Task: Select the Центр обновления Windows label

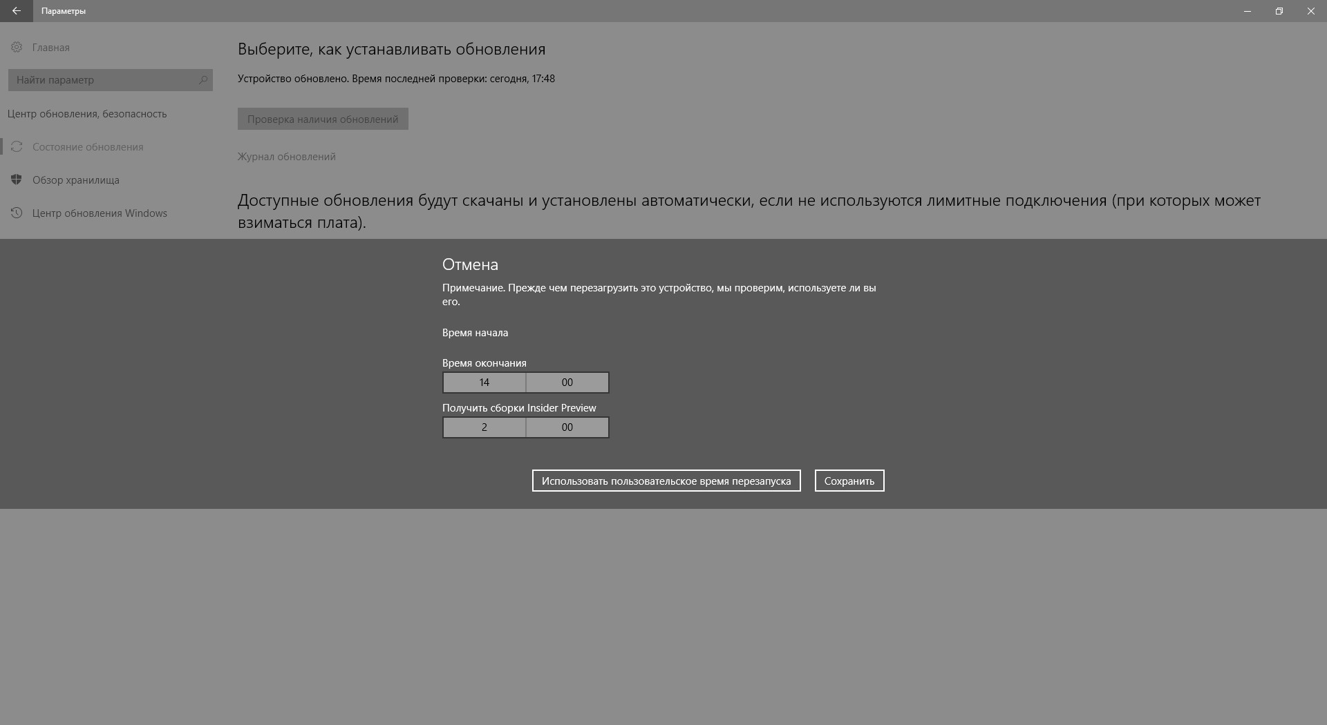Action: pos(100,213)
